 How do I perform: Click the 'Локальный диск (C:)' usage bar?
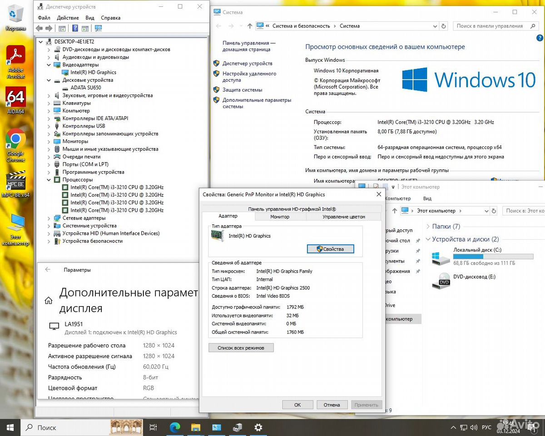tap(493, 257)
